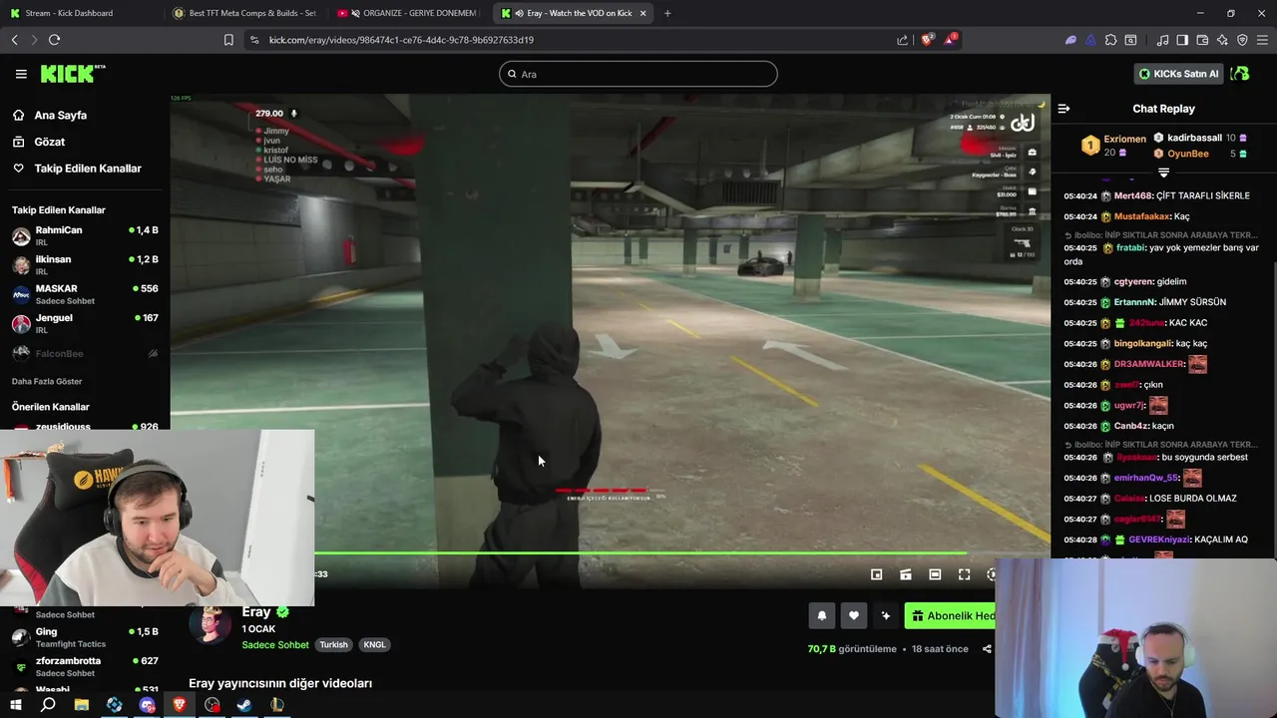Image resolution: width=1277 pixels, height=718 pixels.
Task: Toggle the browser sidebar panel
Action: (x=1182, y=40)
